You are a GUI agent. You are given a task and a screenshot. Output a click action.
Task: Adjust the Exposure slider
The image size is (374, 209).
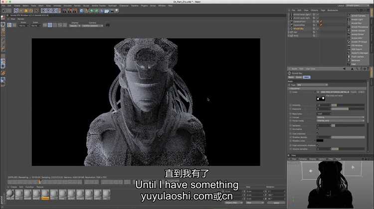[348, 109]
